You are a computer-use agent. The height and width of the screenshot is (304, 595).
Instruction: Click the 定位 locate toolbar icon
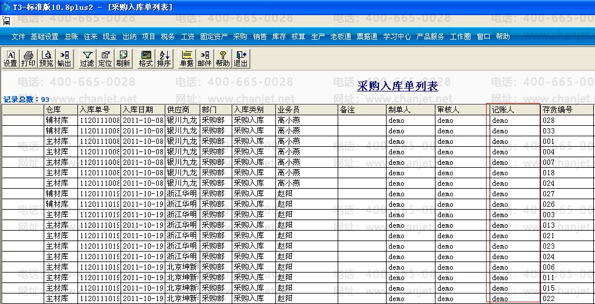(x=105, y=59)
